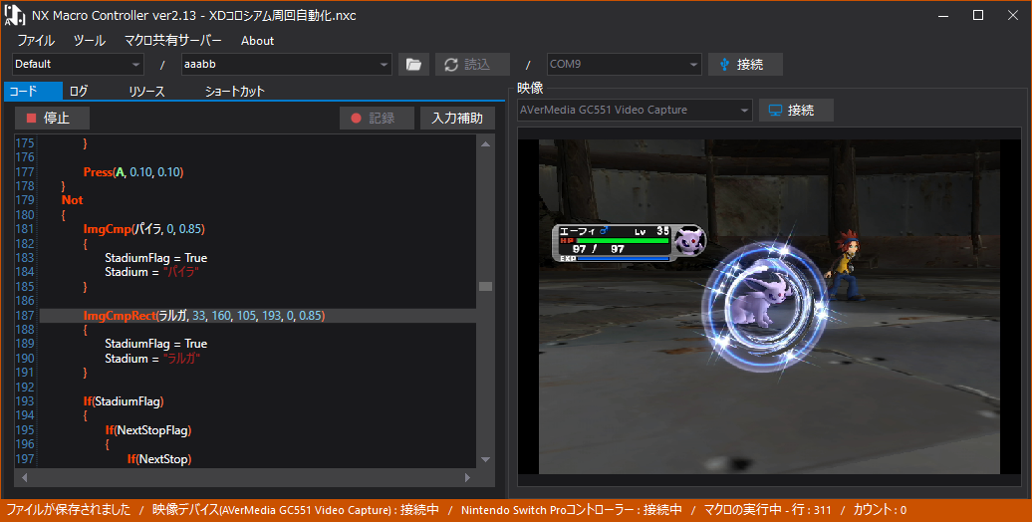This screenshot has width=1032, height=522.
Task: Switch to the リソース tab
Action: coord(146,91)
